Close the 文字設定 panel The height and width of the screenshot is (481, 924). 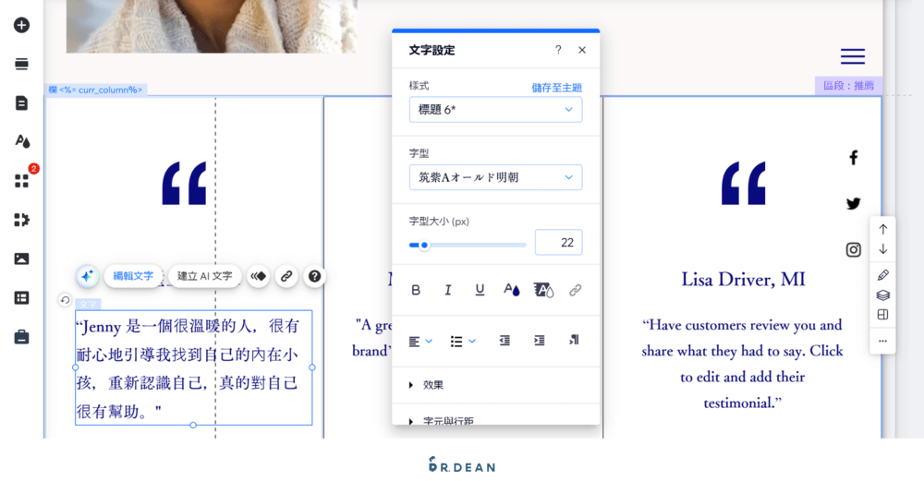(x=582, y=50)
